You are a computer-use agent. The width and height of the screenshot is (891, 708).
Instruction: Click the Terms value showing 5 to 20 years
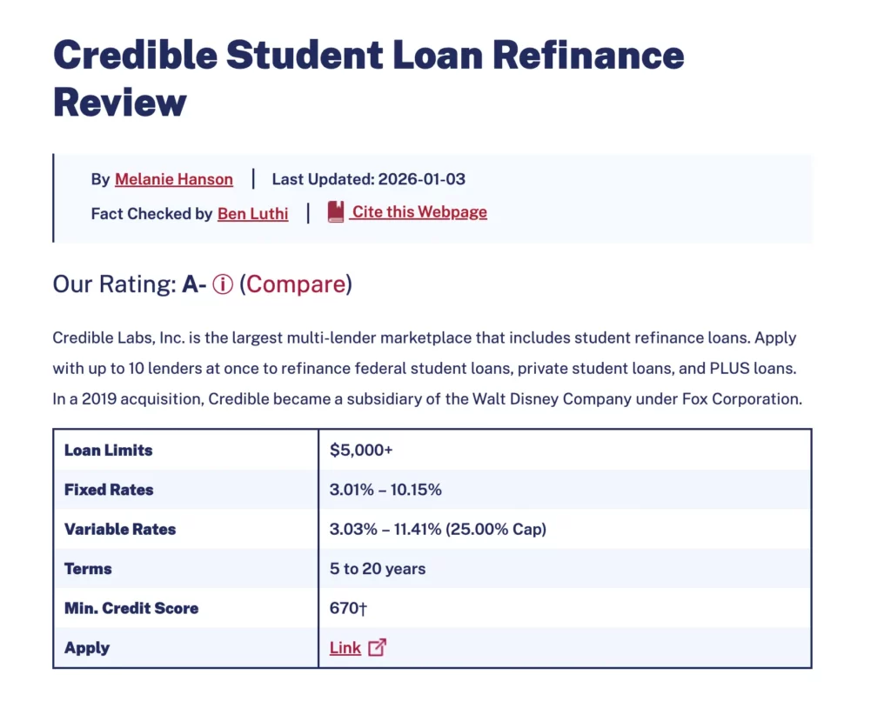click(377, 568)
